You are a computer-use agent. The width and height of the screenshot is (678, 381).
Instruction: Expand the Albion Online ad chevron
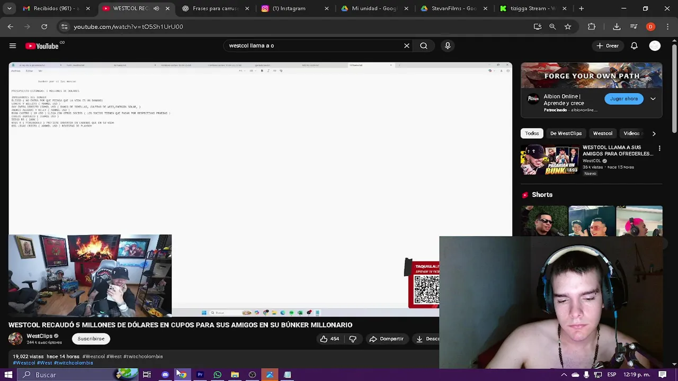click(x=653, y=99)
